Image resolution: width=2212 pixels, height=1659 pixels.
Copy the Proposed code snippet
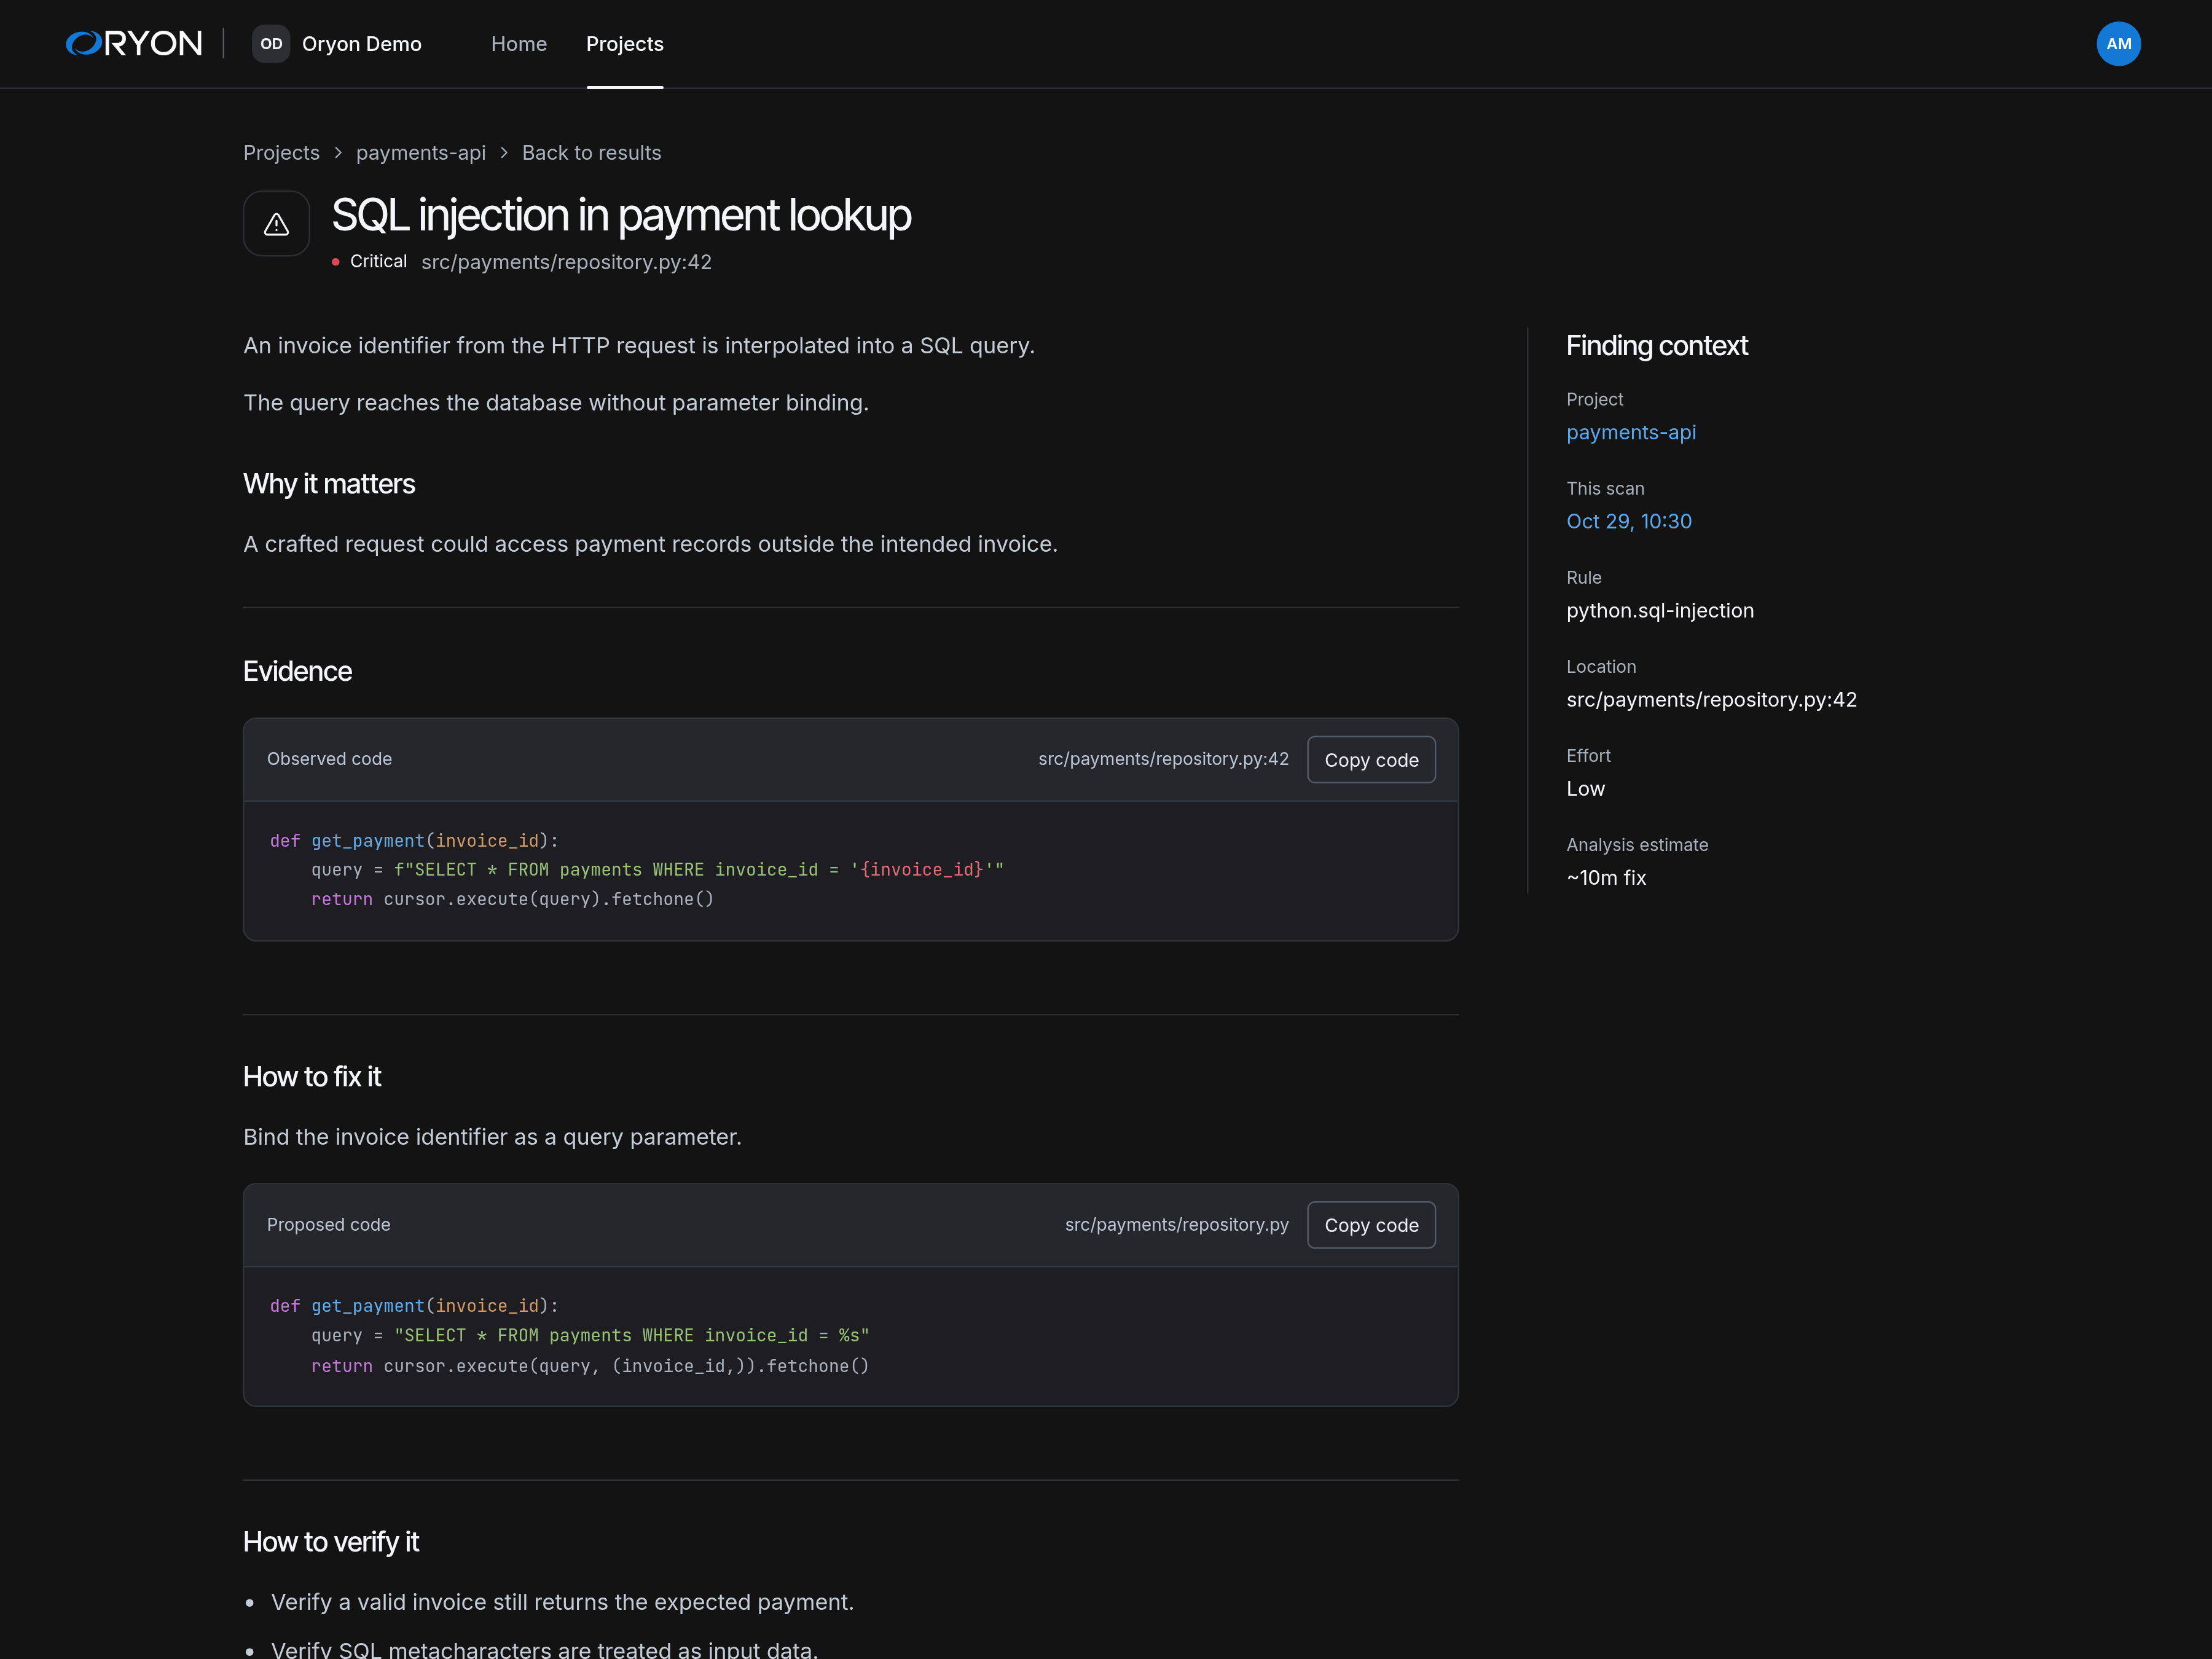point(1371,1225)
